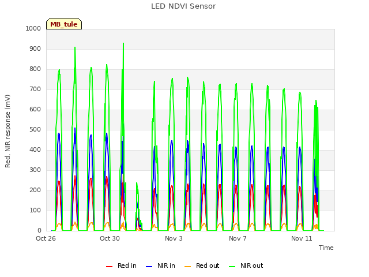Viewport: 369px width, 277px height.
Task: Click the 0 y-axis tick label
Action: click(x=39, y=231)
